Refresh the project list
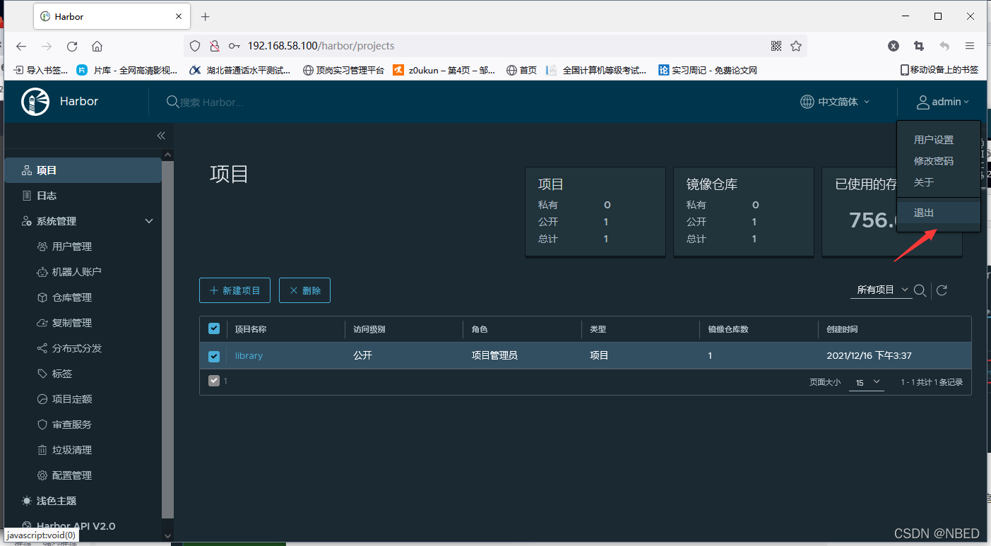Viewport: 991px width, 546px height. (942, 290)
